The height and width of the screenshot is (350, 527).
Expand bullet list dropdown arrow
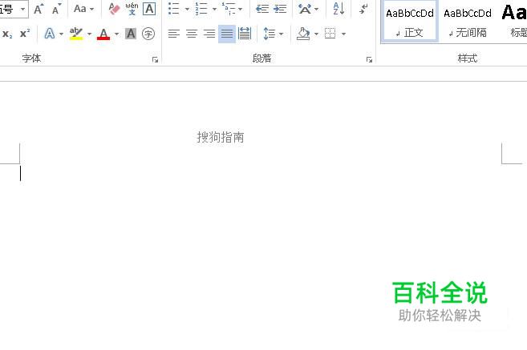(187, 9)
